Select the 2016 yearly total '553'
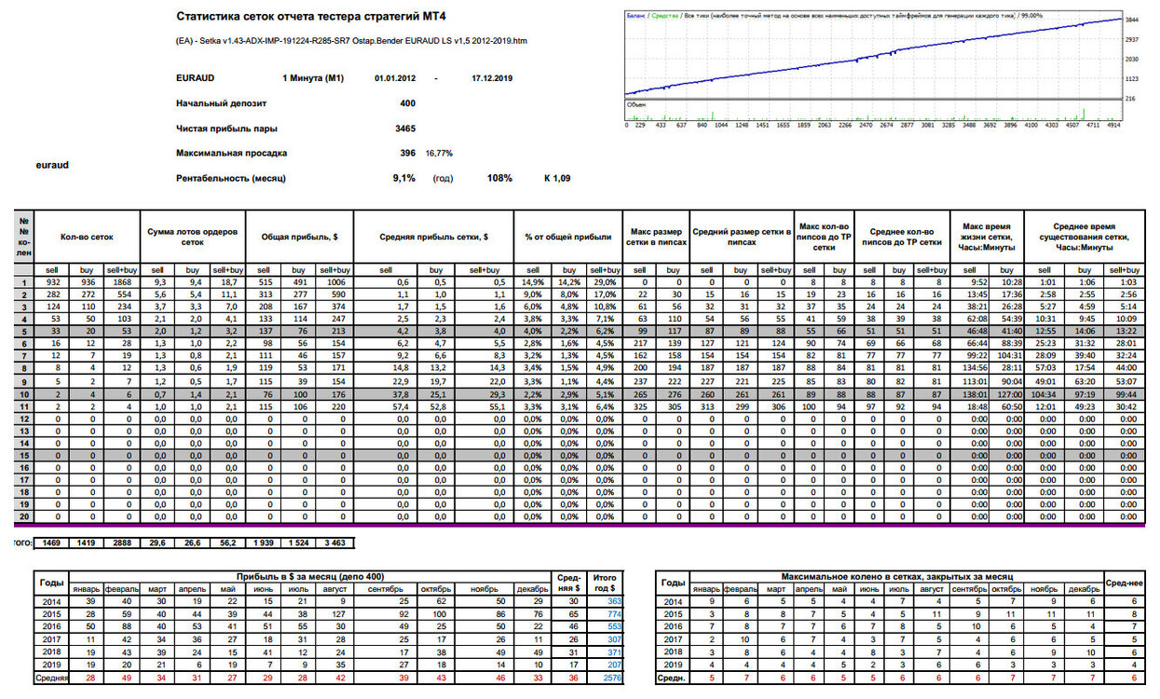Screen dimensions: 1160x699 coord(614,626)
